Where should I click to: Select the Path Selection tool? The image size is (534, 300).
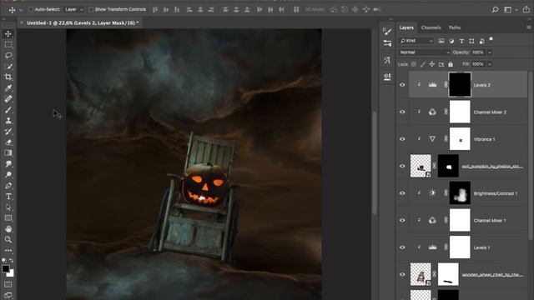click(8, 207)
